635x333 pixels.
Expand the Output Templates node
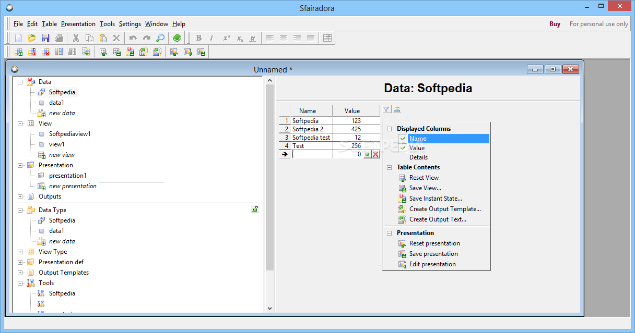pyautogui.click(x=20, y=273)
